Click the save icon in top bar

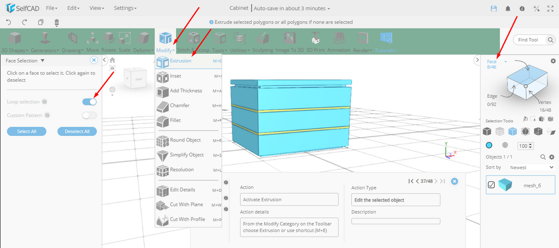point(493,9)
